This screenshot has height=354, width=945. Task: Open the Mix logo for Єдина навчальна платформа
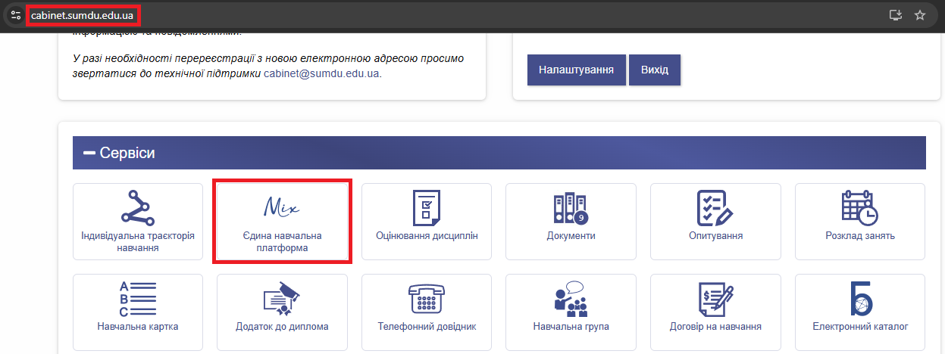(x=282, y=206)
